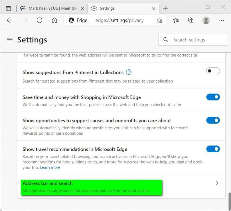Image resolution: width=231 pixels, height=211 pixels.
Task: Open the browser profile menu
Action: 206,20
